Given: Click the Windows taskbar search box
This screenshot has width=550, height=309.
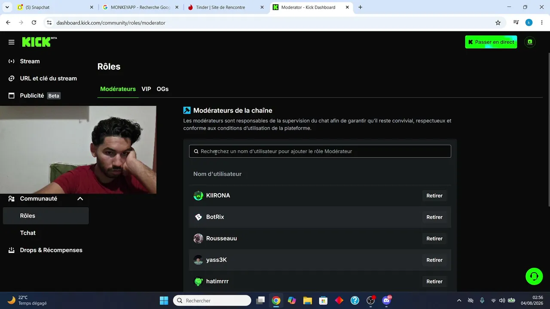Looking at the screenshot, I should pyautogui.click(x=212, y=300).
